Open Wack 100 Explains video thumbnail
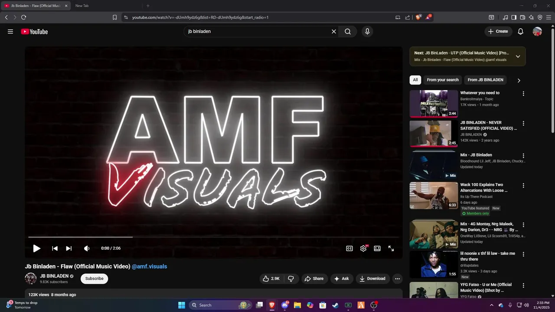The image size is (555, 312). click(434, 195)
